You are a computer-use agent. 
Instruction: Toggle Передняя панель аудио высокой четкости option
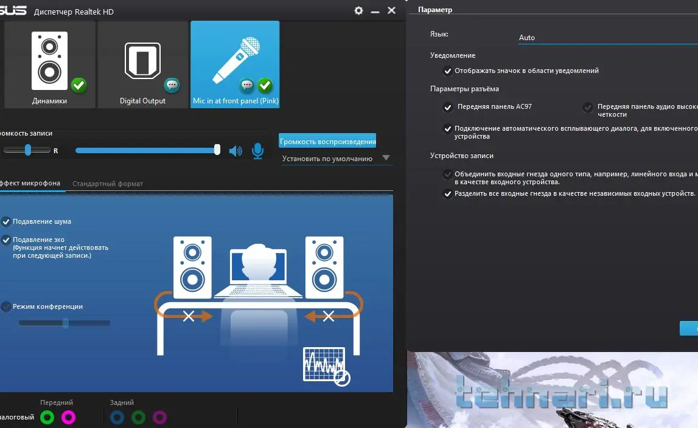click(x=588, y=107)
